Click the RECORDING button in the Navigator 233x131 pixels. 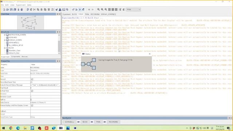pyautogui.click(x=113, y=122)
